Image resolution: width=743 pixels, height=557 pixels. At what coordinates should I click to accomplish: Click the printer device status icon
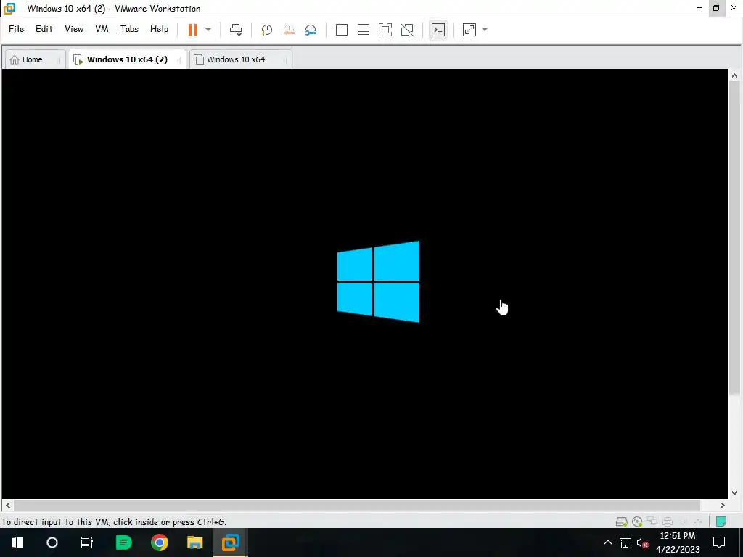click(x=668, y=522)
